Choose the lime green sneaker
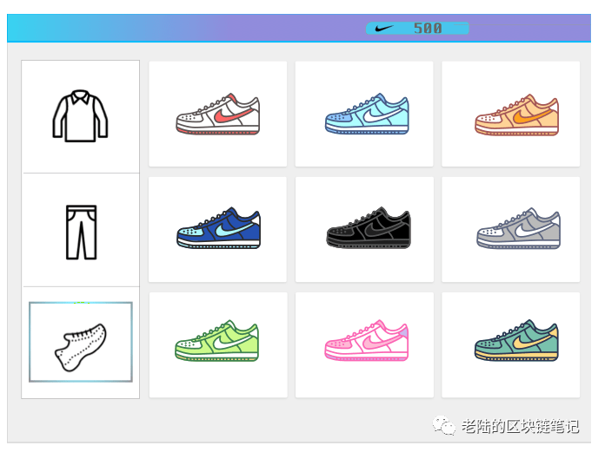Image resolution: width=598 pixels, height=452 pixels. (216, 340)
